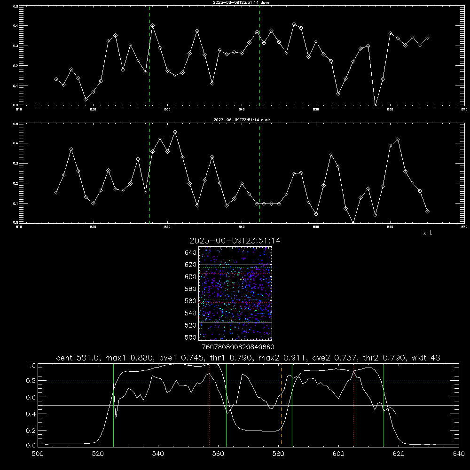Click the rightmost green vertical line in the bottom plot

click(384, 405)
